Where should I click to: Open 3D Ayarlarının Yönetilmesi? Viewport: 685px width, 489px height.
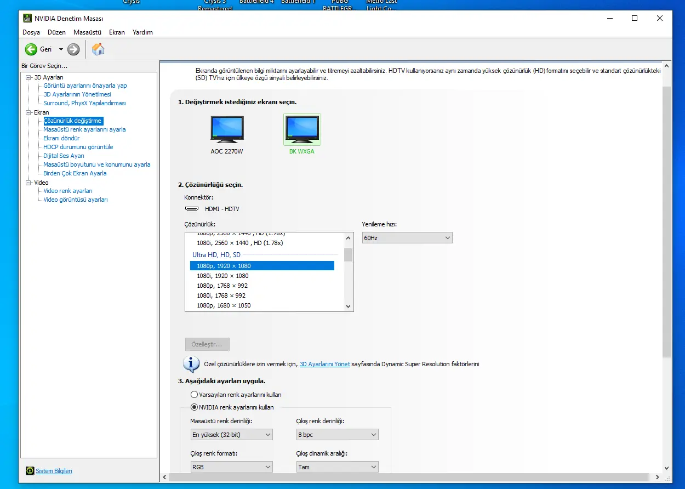point(77,94)
